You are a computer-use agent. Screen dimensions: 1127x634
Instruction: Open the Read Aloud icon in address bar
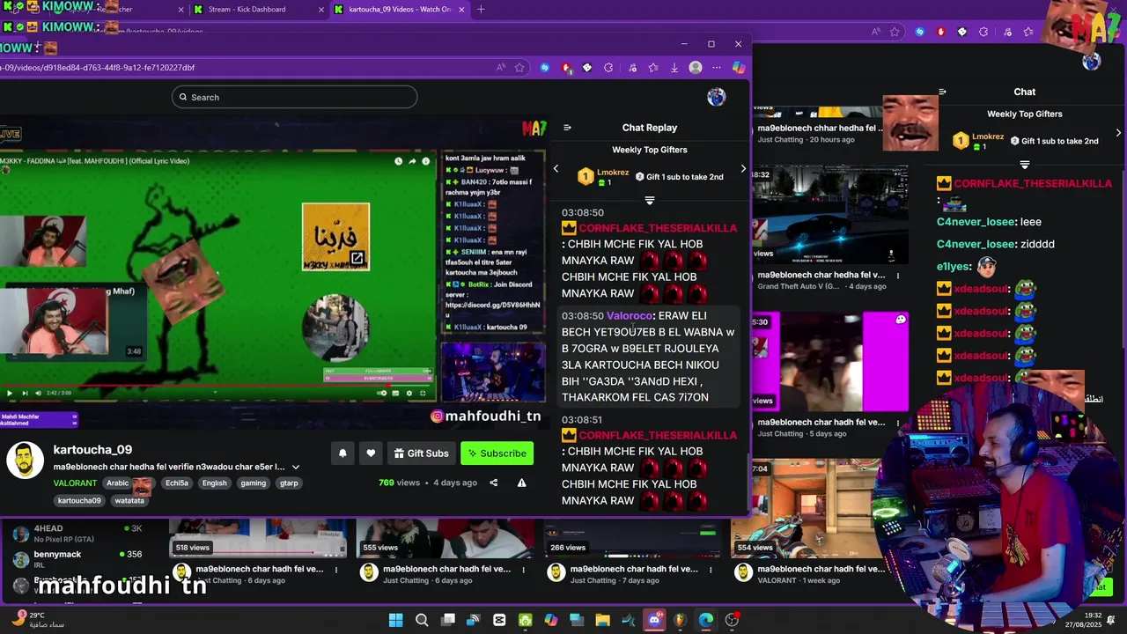pyautogui.click(x=500, y=68)
